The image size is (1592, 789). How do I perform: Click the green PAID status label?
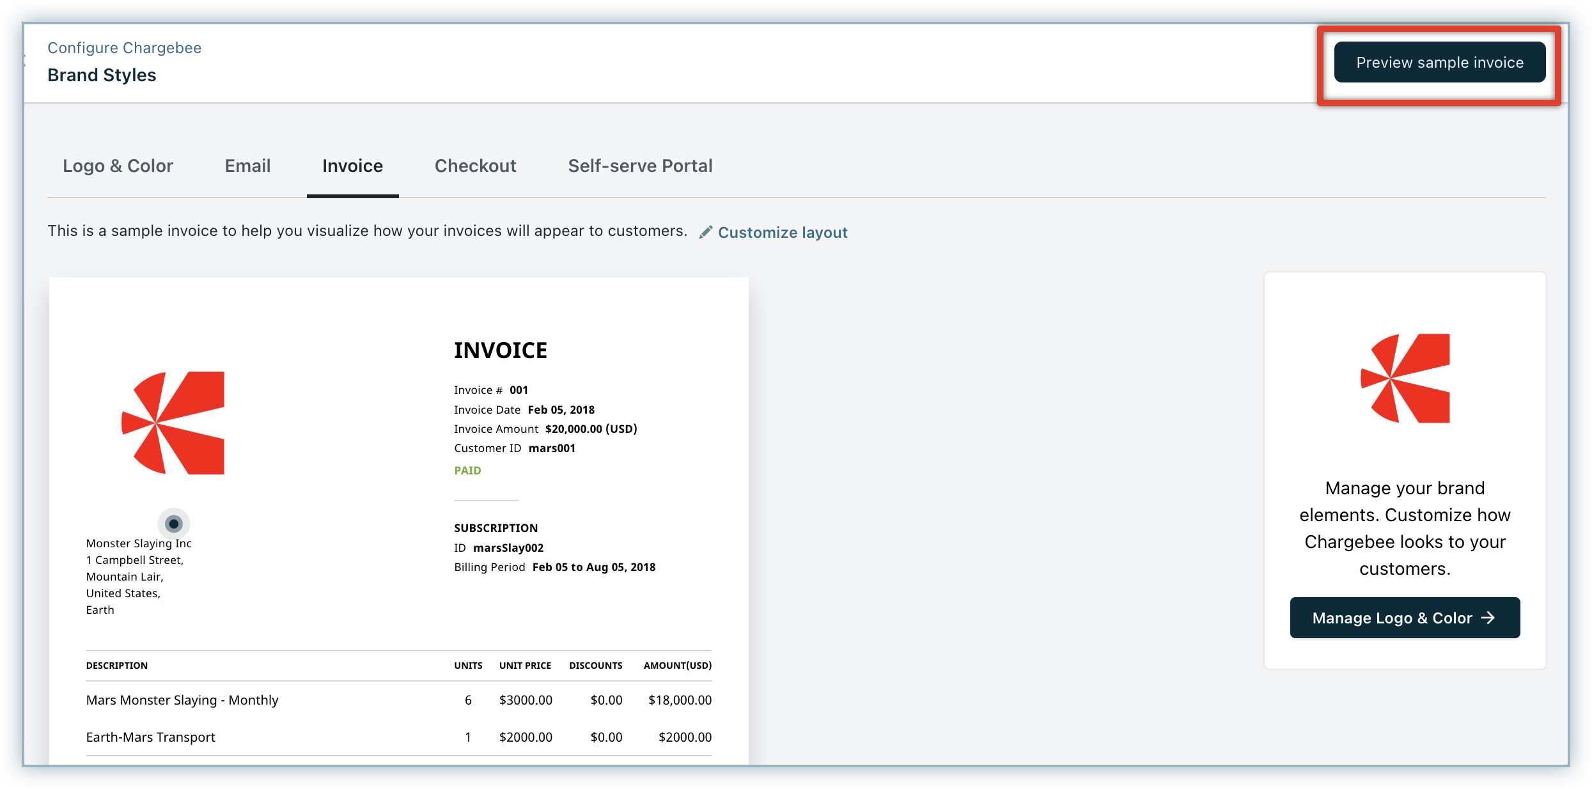(x=467, y=471)
